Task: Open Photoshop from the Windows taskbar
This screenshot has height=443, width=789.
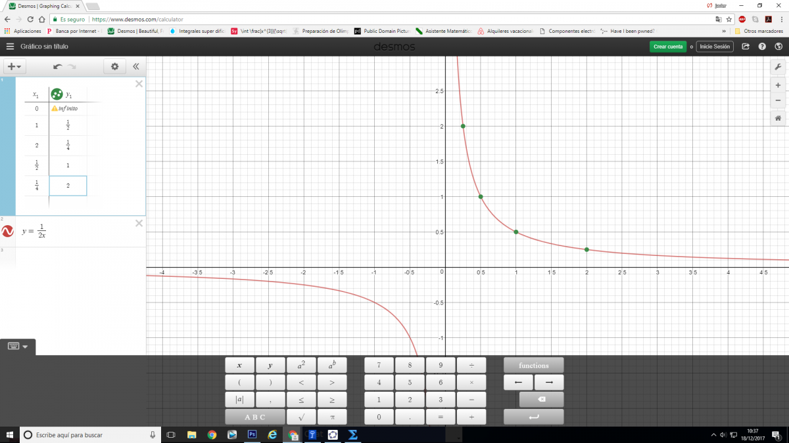Action: click(252, 434)
